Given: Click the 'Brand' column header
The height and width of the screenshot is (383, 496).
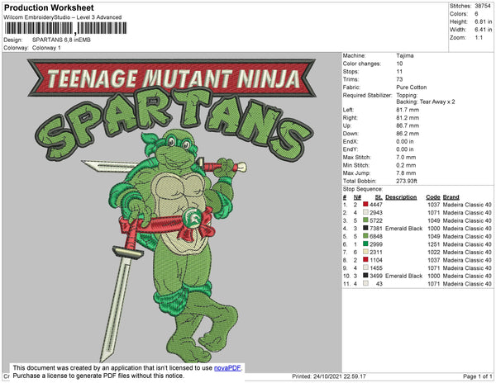Looking at the screenshot, I should point(451,197).
